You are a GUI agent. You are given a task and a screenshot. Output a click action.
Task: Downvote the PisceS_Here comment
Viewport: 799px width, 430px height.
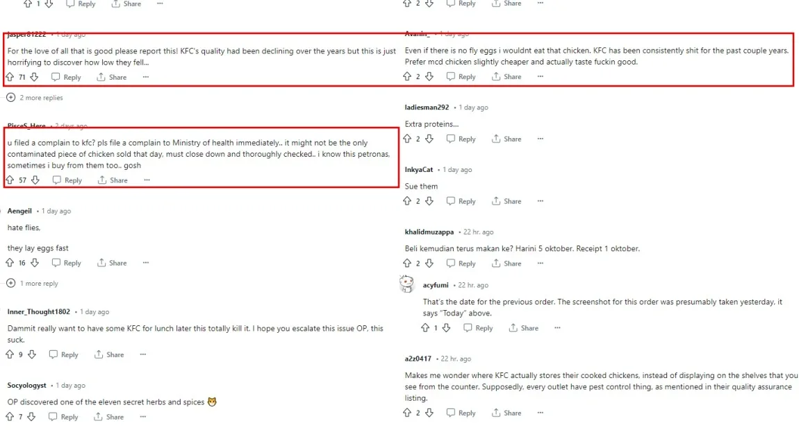[x=35, y=180]
